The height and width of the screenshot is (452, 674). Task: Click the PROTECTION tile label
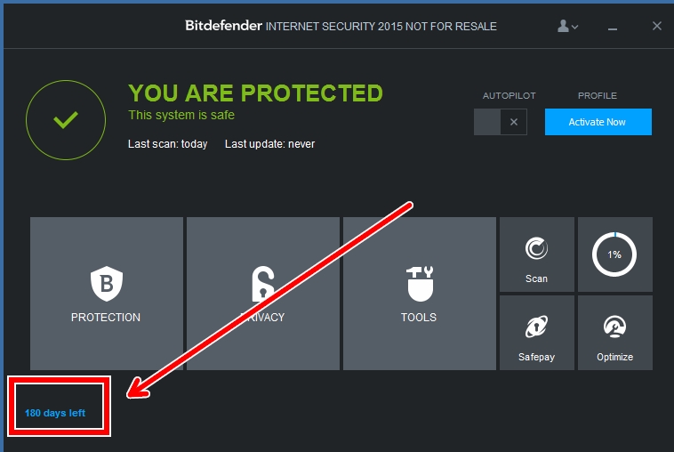(106, 317)
